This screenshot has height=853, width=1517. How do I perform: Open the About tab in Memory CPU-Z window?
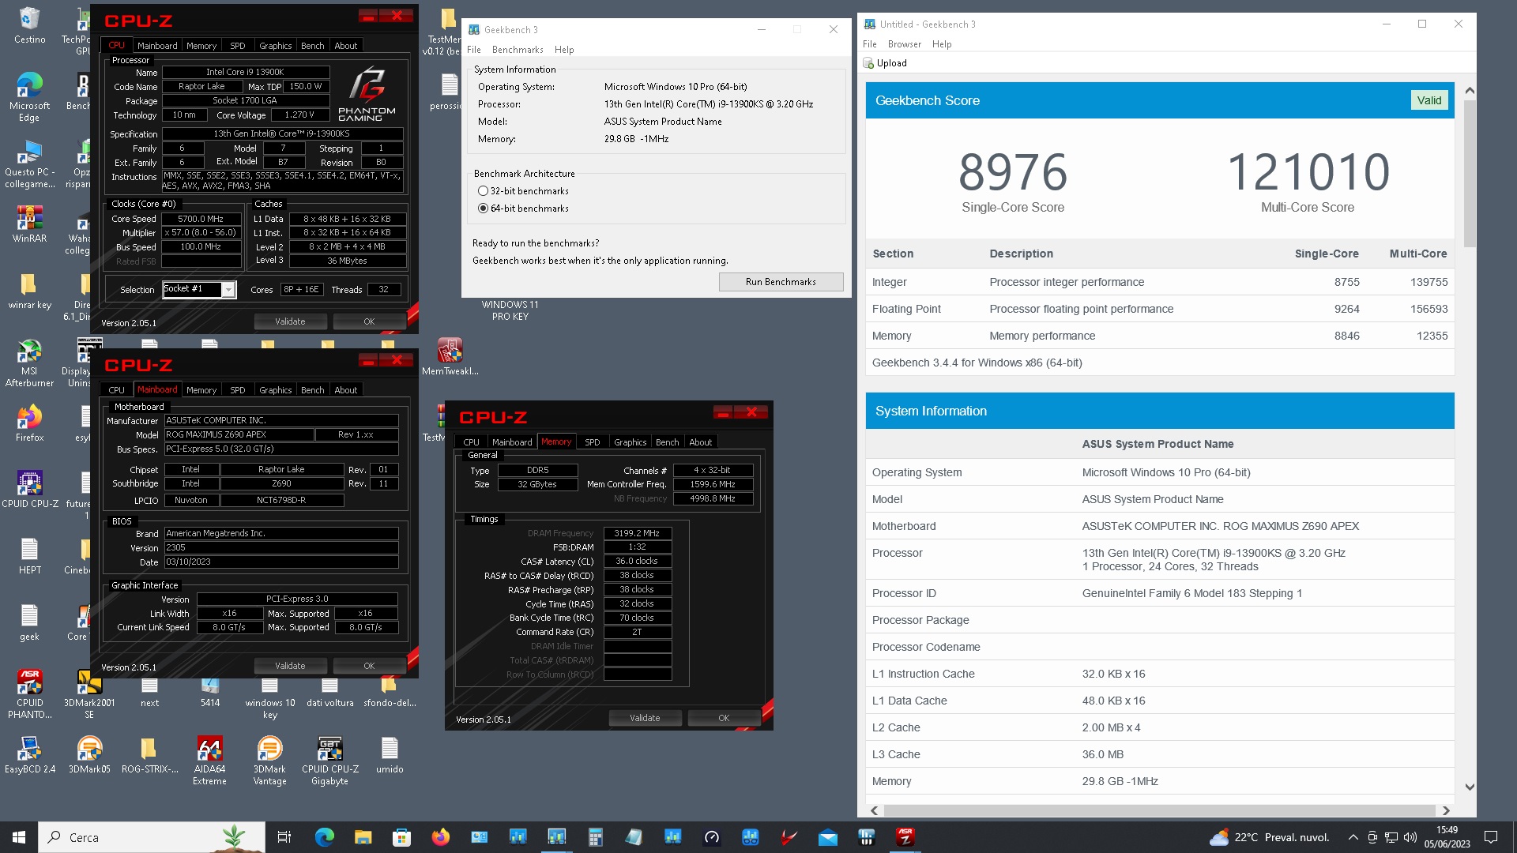(x=700, y=442)
